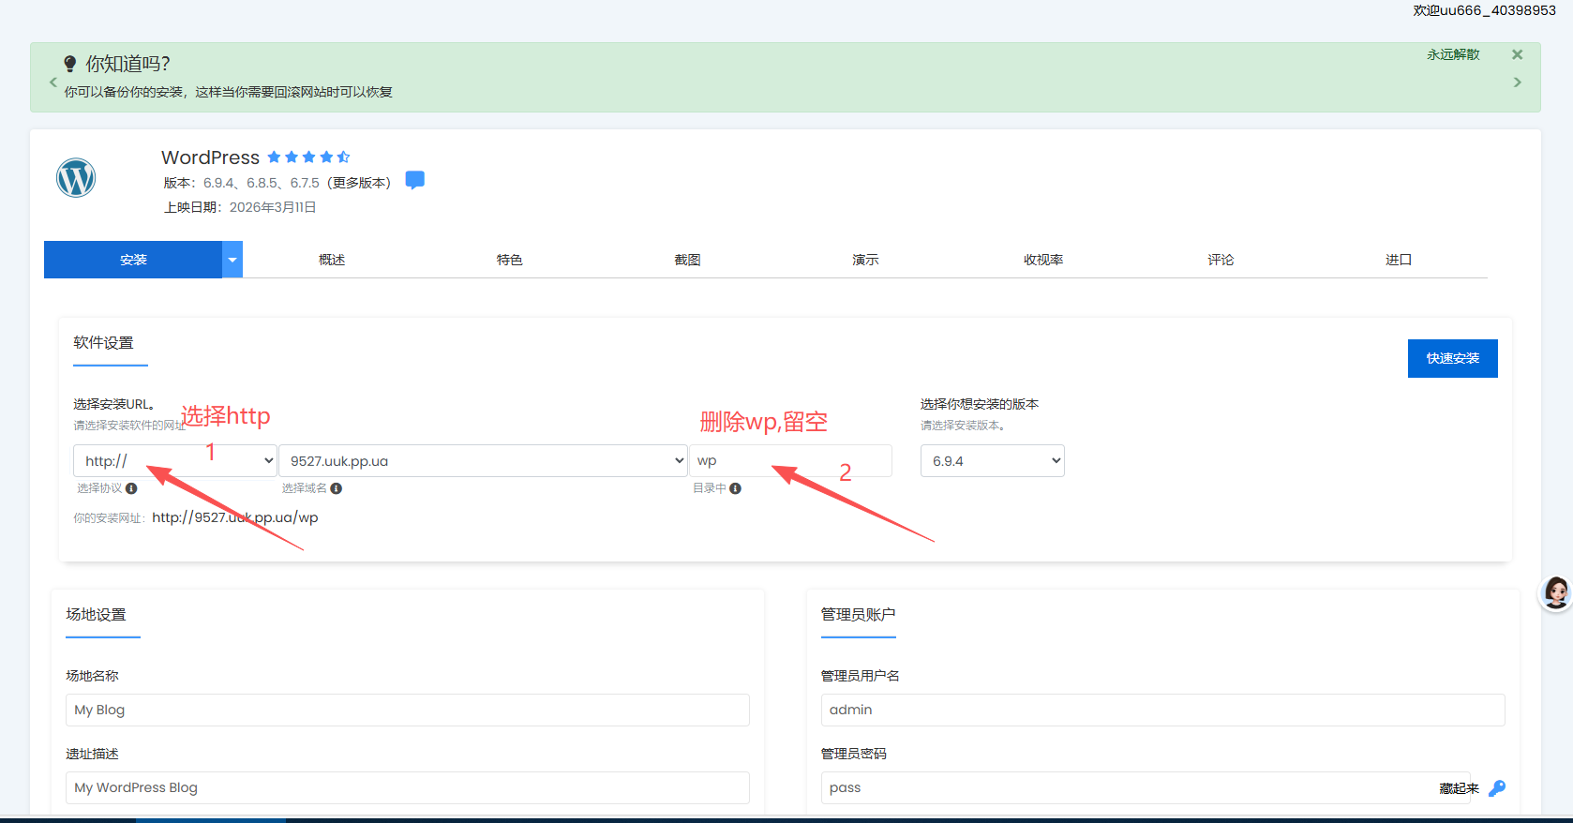Click the lightbulb tip icon

pyautogui.click(x=69, y=64)
